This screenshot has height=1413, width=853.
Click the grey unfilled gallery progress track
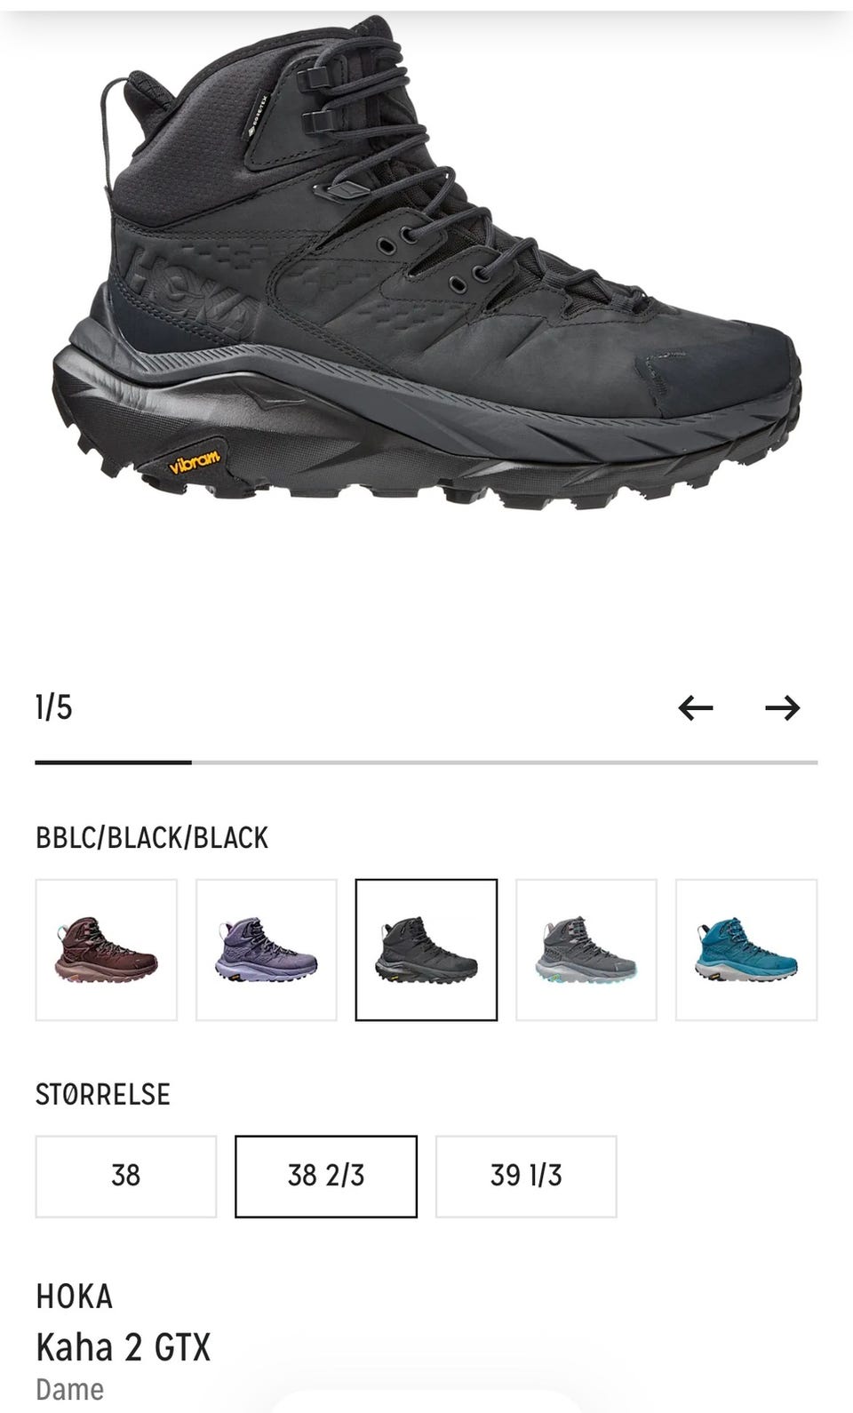505,762
